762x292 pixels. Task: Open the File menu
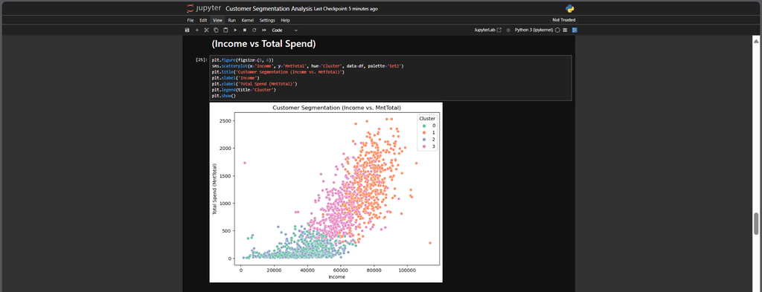190,20
